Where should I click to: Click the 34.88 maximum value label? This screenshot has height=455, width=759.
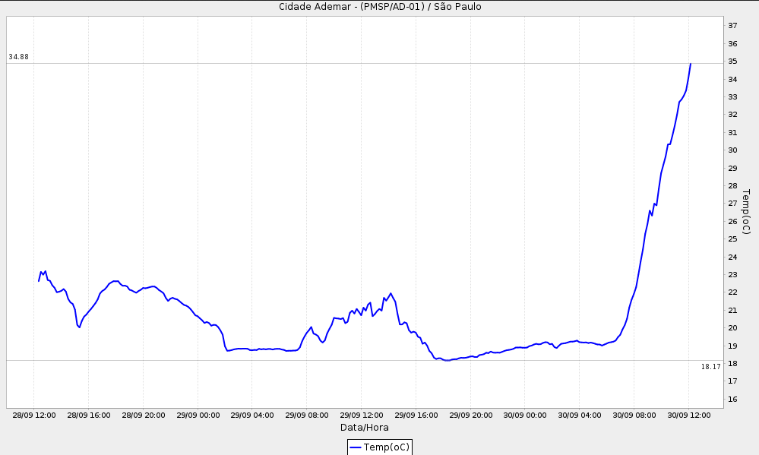(x=19, y=57)
